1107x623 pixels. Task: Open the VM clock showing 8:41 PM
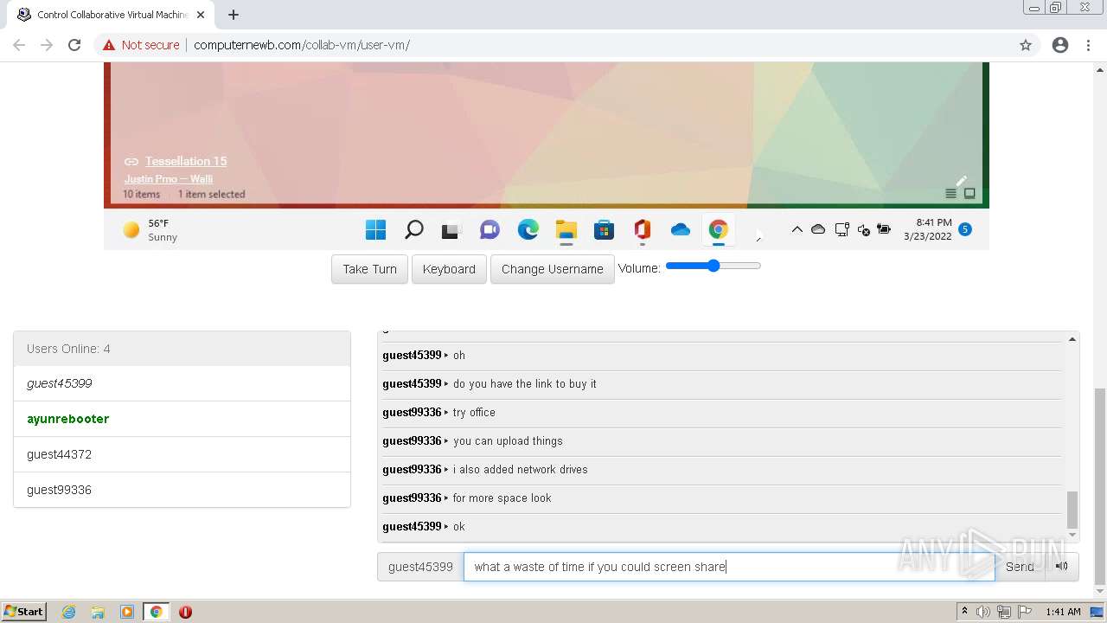tap(927, 229)
